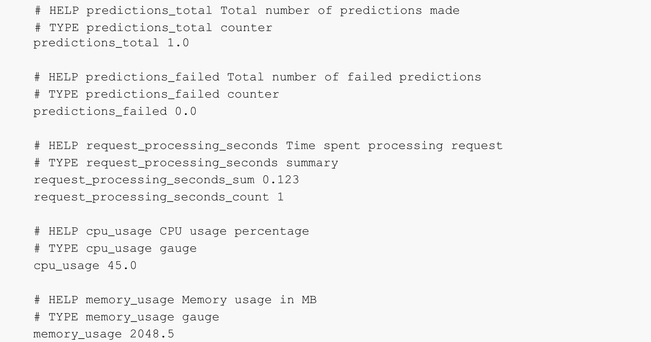Click the number 2048.5 at the bottom
The image size is (651, 342).
(152, 334)
